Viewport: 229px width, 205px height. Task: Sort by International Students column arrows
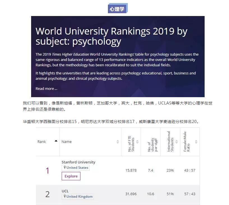177,142
